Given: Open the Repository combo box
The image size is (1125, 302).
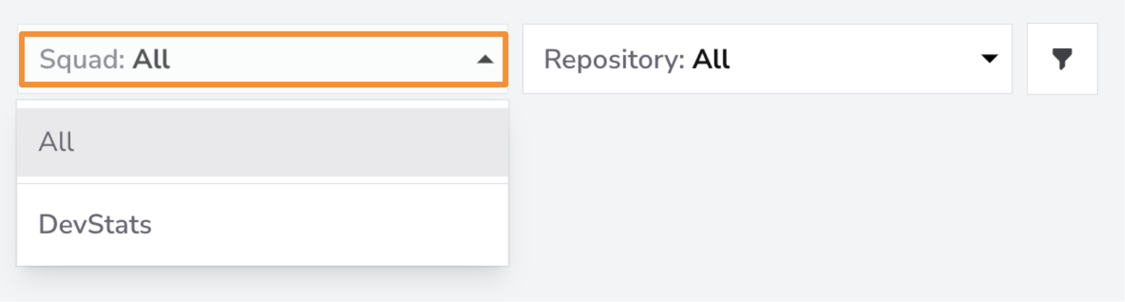Looking at the screenshot, I should point(768,59).
